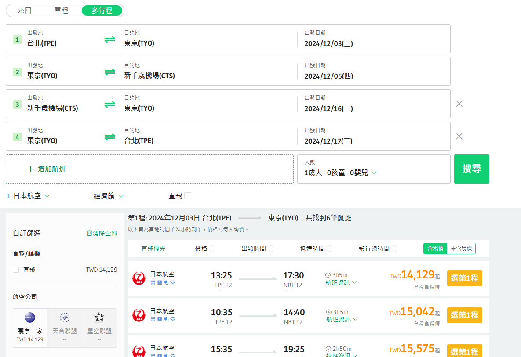Viewport: 521px width, 357px height.
Task: Tick the 直飛 filter checkbox in sidebar
Action: [16, 270]
